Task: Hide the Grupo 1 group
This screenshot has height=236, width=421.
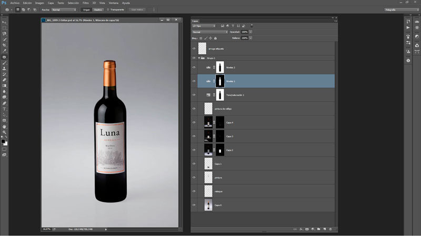Action: click(194, 58)
